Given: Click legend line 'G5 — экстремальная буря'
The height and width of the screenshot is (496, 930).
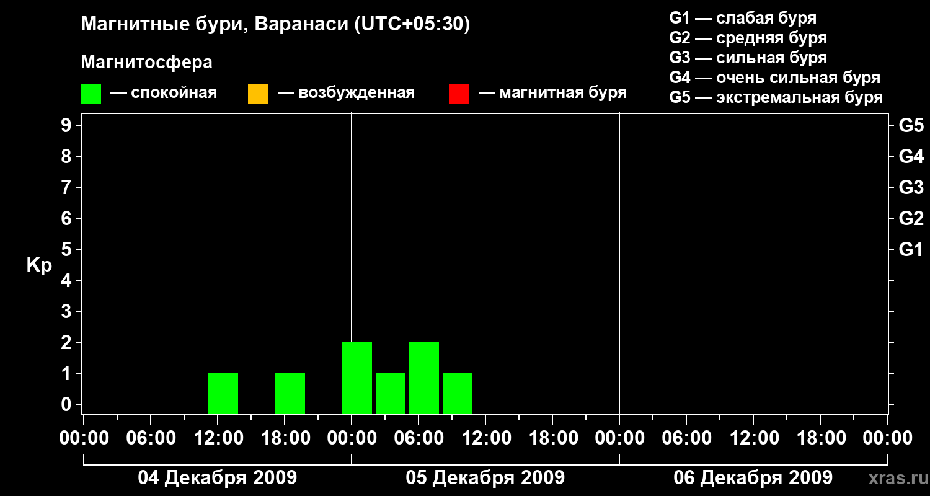Looking at the screenshot, I should (776, 98).
